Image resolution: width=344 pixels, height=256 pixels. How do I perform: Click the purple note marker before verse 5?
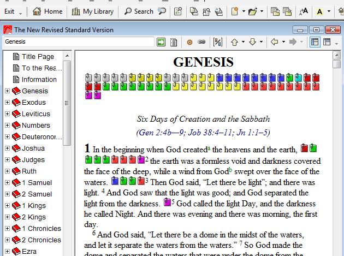(167, 202)
